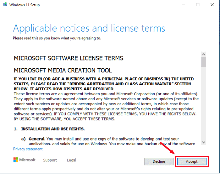
Task: Click 'INSTALLATION AND USE RIGHTS.' section heading
Action: point(53,129)
